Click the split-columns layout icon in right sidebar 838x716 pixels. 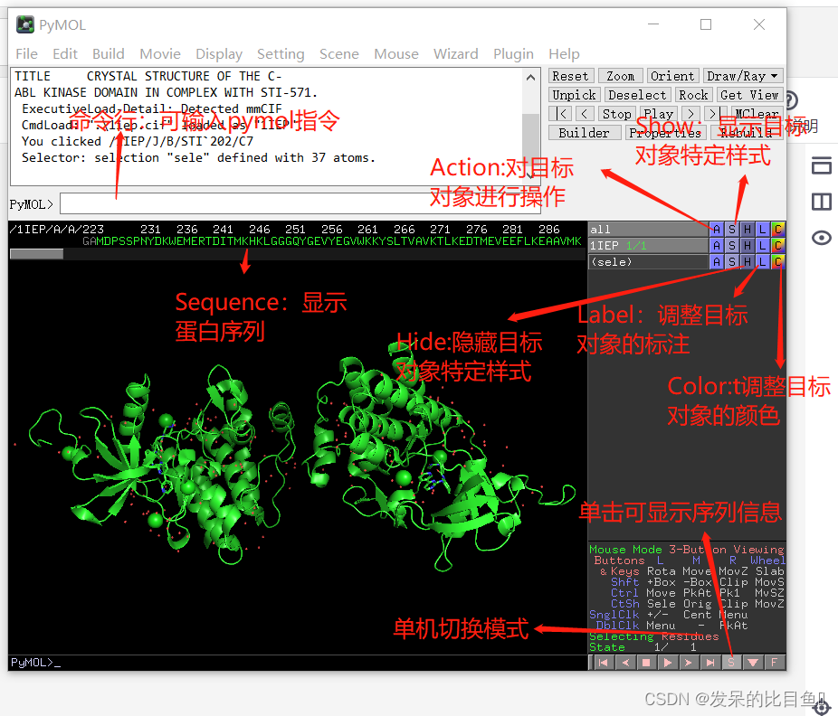tap(822, 202)
